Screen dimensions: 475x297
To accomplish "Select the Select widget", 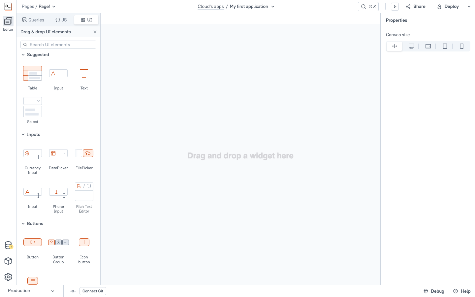I will point(33,111).
